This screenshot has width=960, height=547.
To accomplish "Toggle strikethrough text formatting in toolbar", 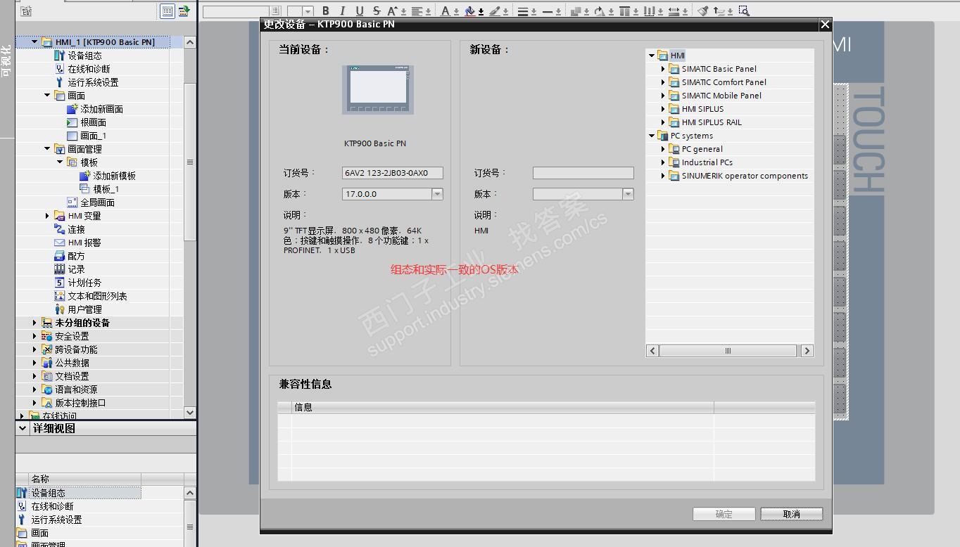I will point(377,11).
